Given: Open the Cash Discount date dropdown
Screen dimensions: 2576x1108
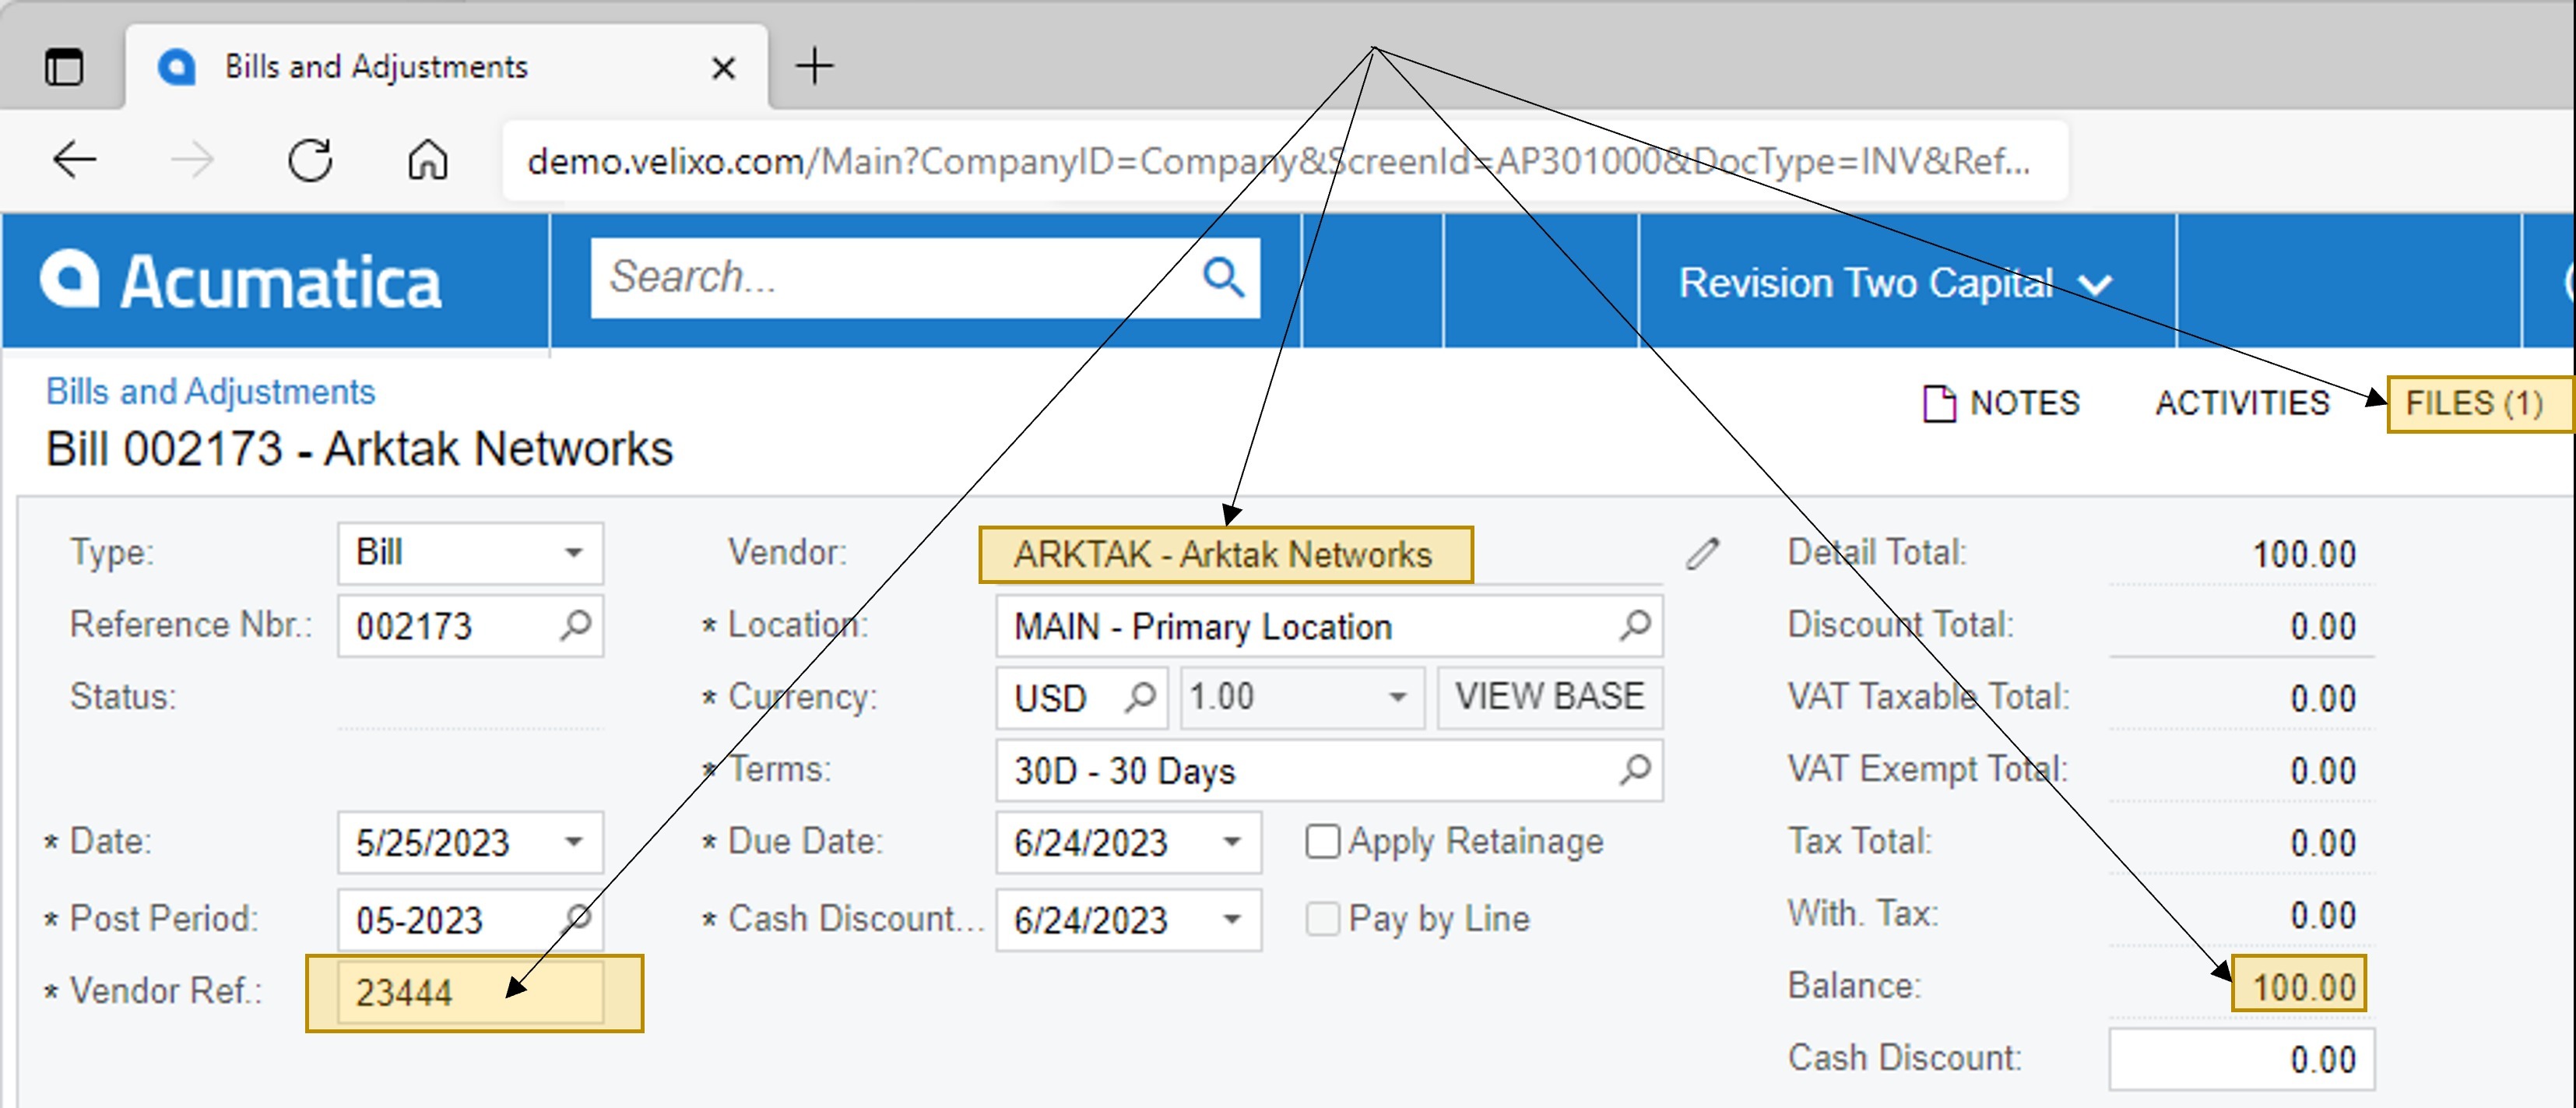Looking at the screenshot, I should (1232, 919).
